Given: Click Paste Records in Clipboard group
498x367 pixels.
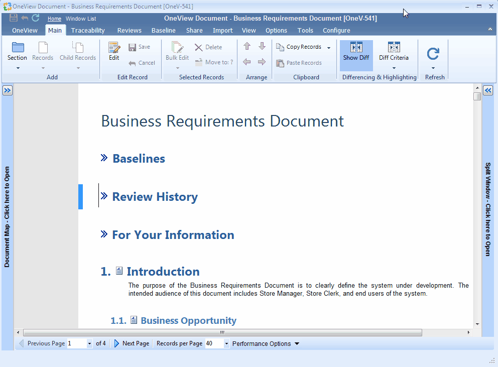Looking at the screenshot, I should (x=299, y=63).
